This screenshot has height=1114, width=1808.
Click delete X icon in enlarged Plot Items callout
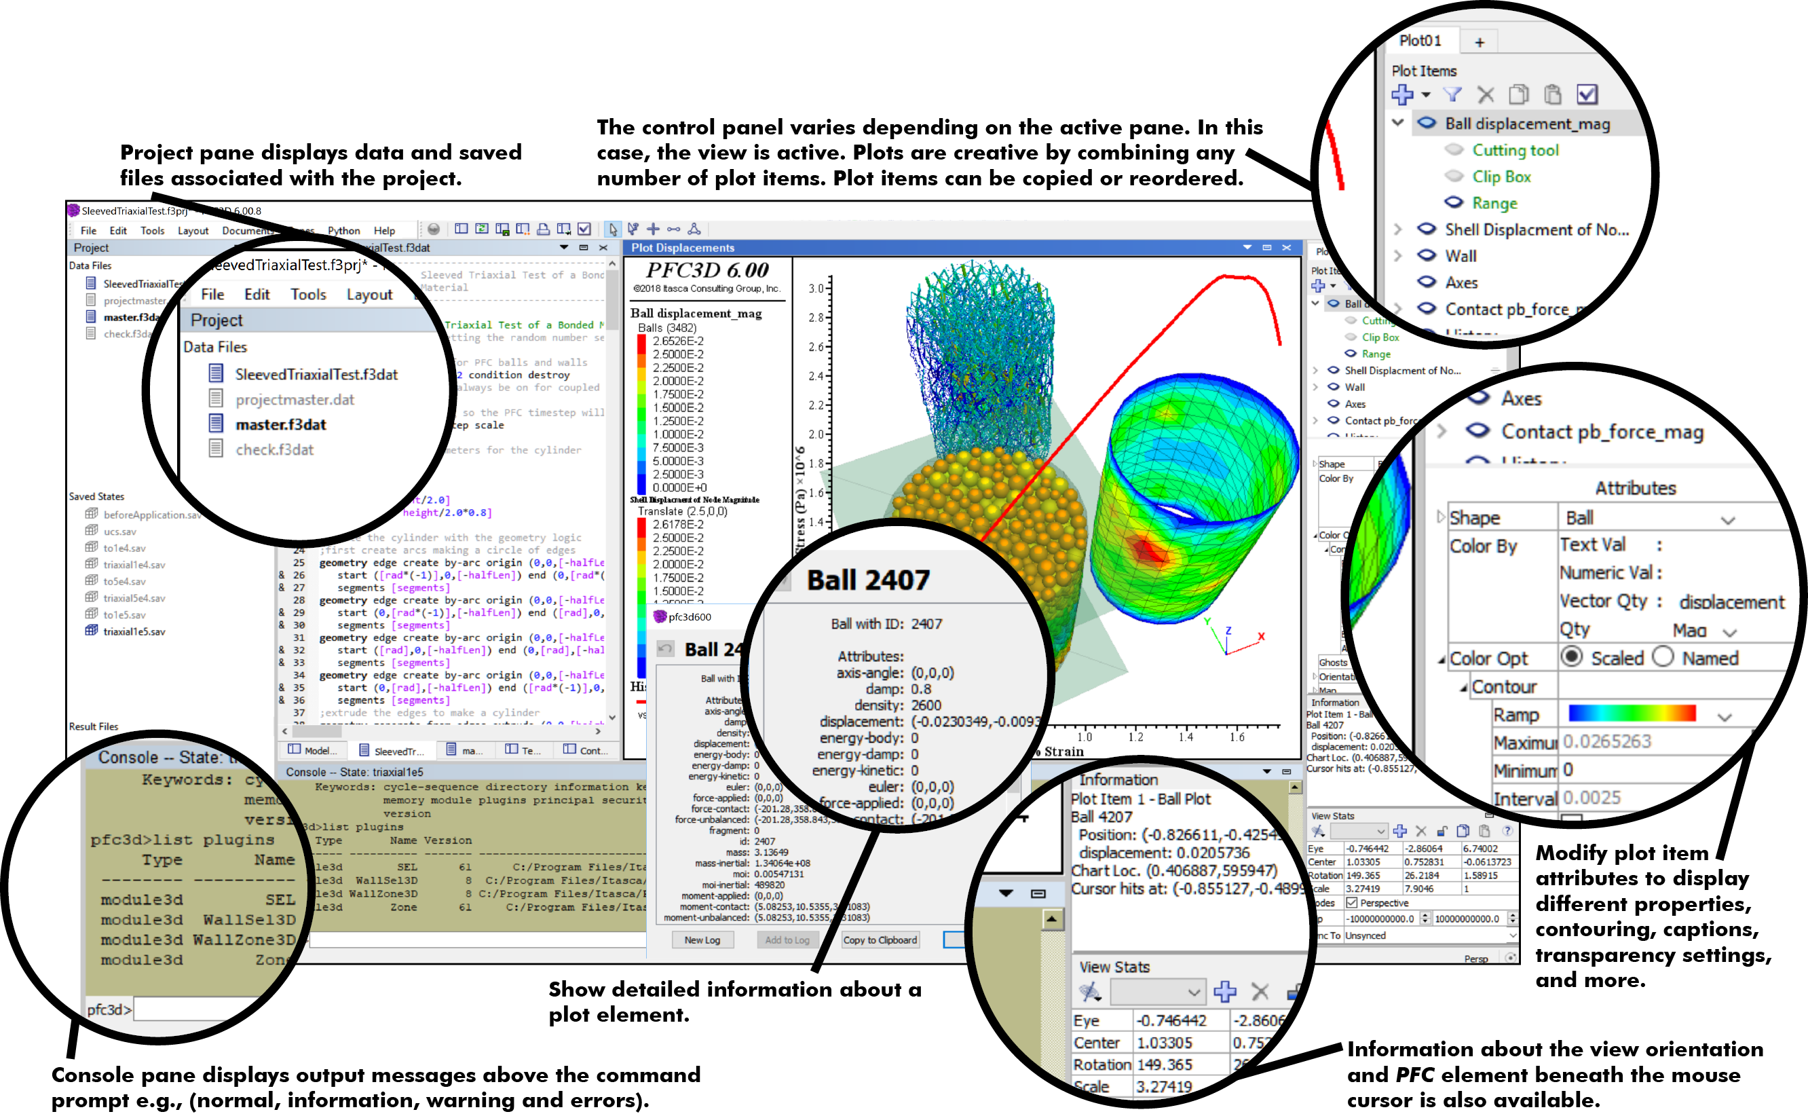coord(1486,94)
